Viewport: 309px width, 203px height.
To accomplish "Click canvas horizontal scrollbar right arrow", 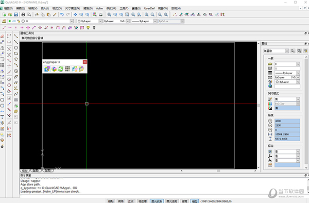I will click(x=255, y=171).
